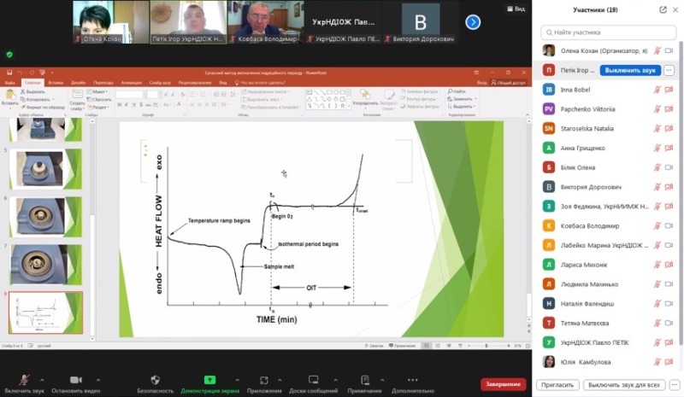
Task: Expand arrow next to Доски сообщений
Action: pyautogui.click(x=335, y=380)
